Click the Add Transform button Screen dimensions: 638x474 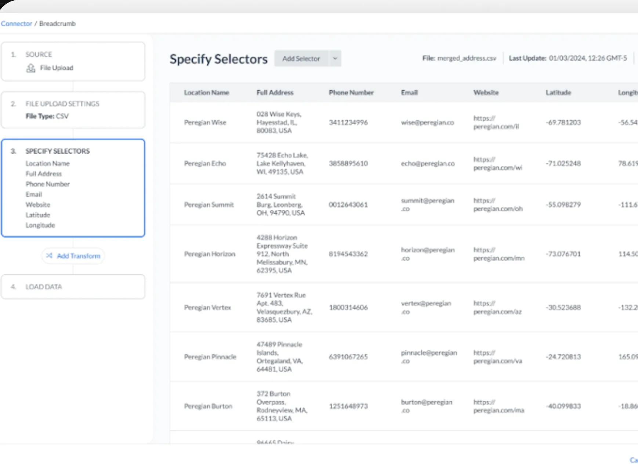pos(73,256)
